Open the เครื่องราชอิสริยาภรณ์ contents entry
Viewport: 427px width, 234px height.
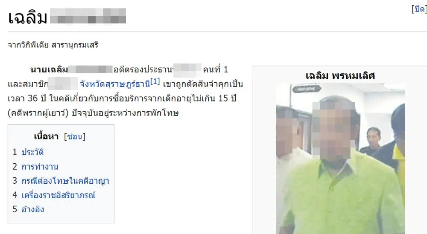(x=58, y=195)
